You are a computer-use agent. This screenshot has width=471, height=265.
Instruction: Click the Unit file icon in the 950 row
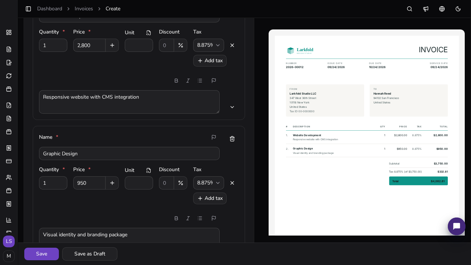149,170
